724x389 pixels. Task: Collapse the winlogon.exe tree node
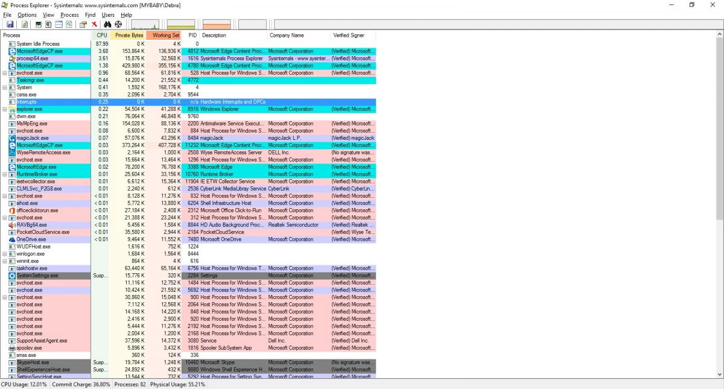pos(5,254)
